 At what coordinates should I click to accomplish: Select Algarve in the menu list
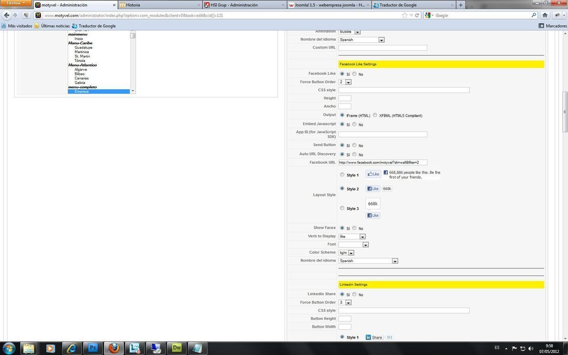coord(81,70)
